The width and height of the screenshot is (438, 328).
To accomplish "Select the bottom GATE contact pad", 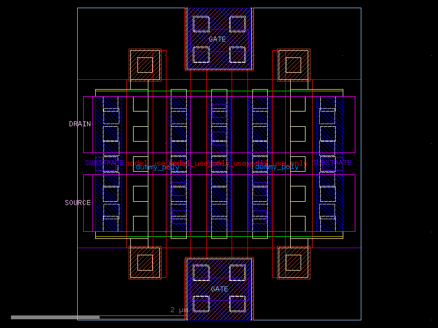I will 219,290.
